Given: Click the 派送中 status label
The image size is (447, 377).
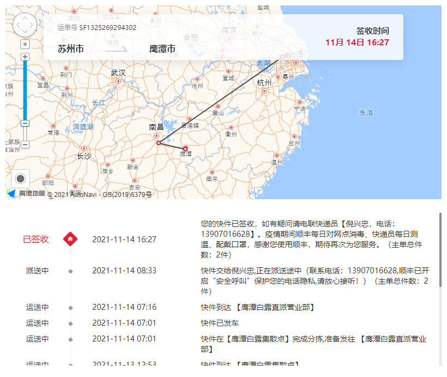Looking at the screenshot, I should [x=37, y=271].
